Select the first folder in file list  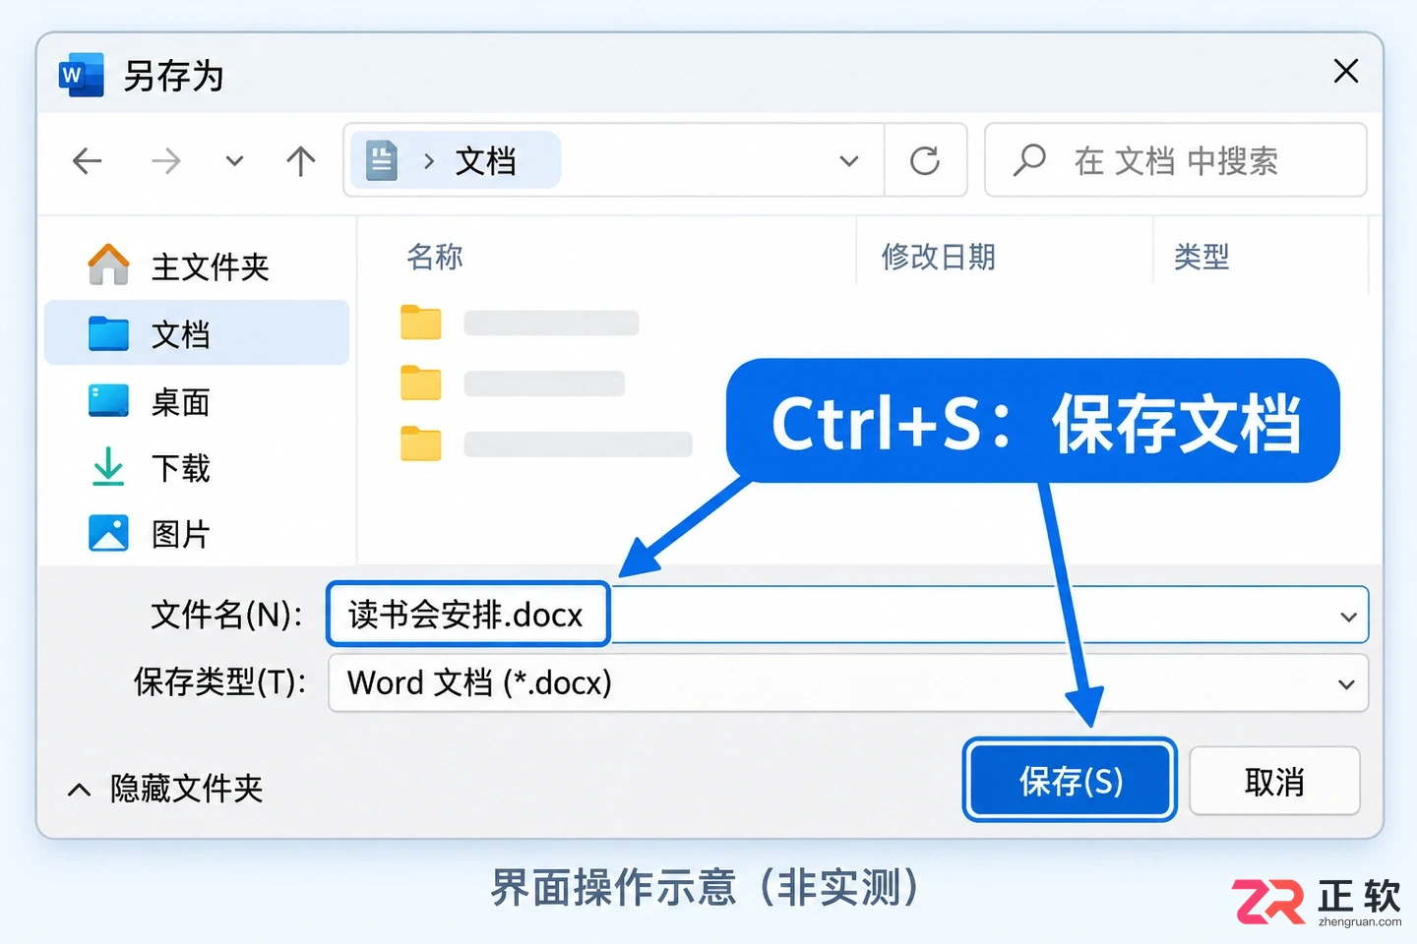(520, 323)
